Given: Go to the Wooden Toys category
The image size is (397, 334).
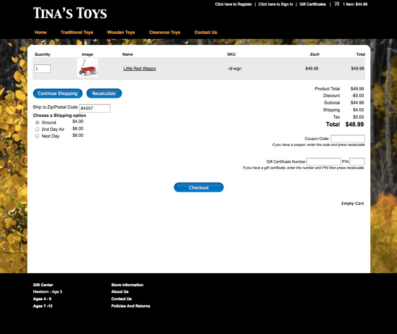Looking at the screenshot, I should tap(121, 32).
